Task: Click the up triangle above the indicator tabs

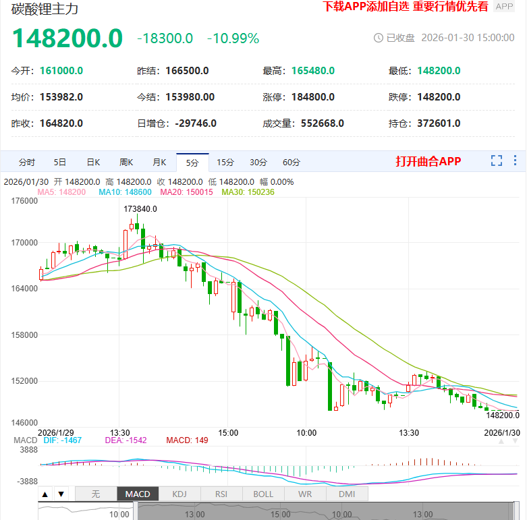Action: (x=45, y=494)
